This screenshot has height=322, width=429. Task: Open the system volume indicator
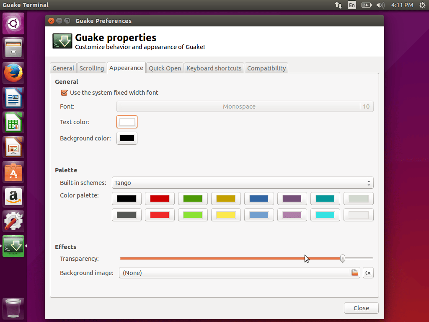click(x=380, y=5)
